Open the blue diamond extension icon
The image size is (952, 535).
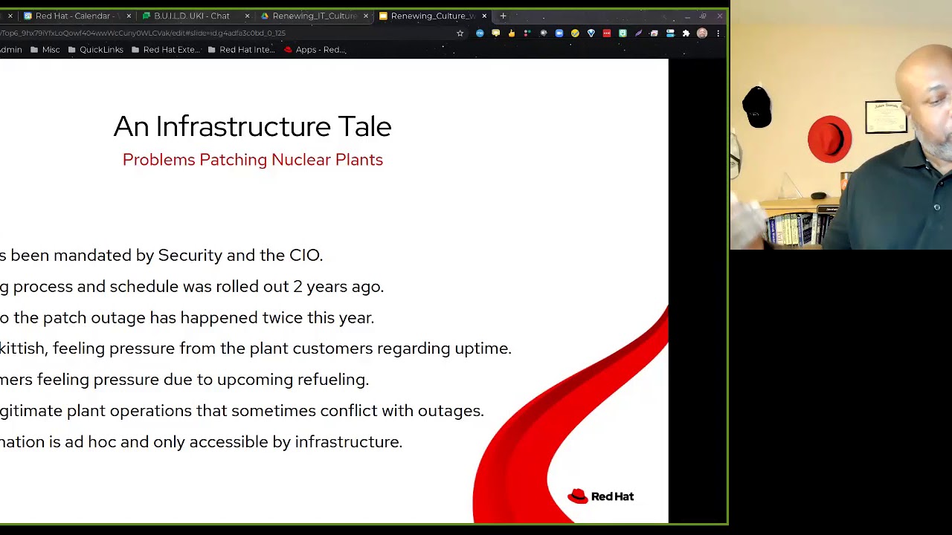pyautogui.click(x=591, y=33)
